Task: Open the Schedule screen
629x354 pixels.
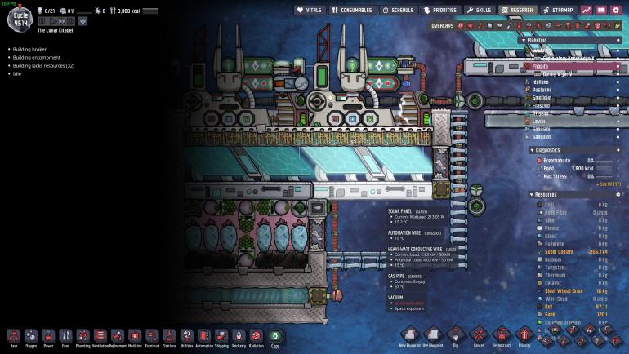Action: pyautogui.click(x=399, y=10)
